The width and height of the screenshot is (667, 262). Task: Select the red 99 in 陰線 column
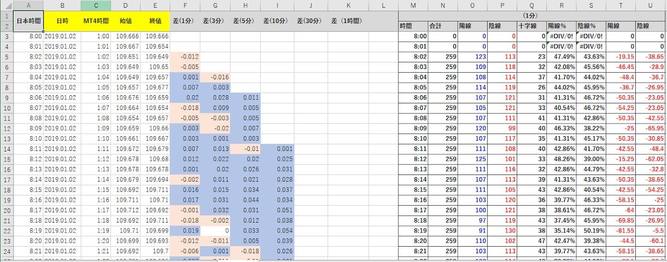click(502, 128)
